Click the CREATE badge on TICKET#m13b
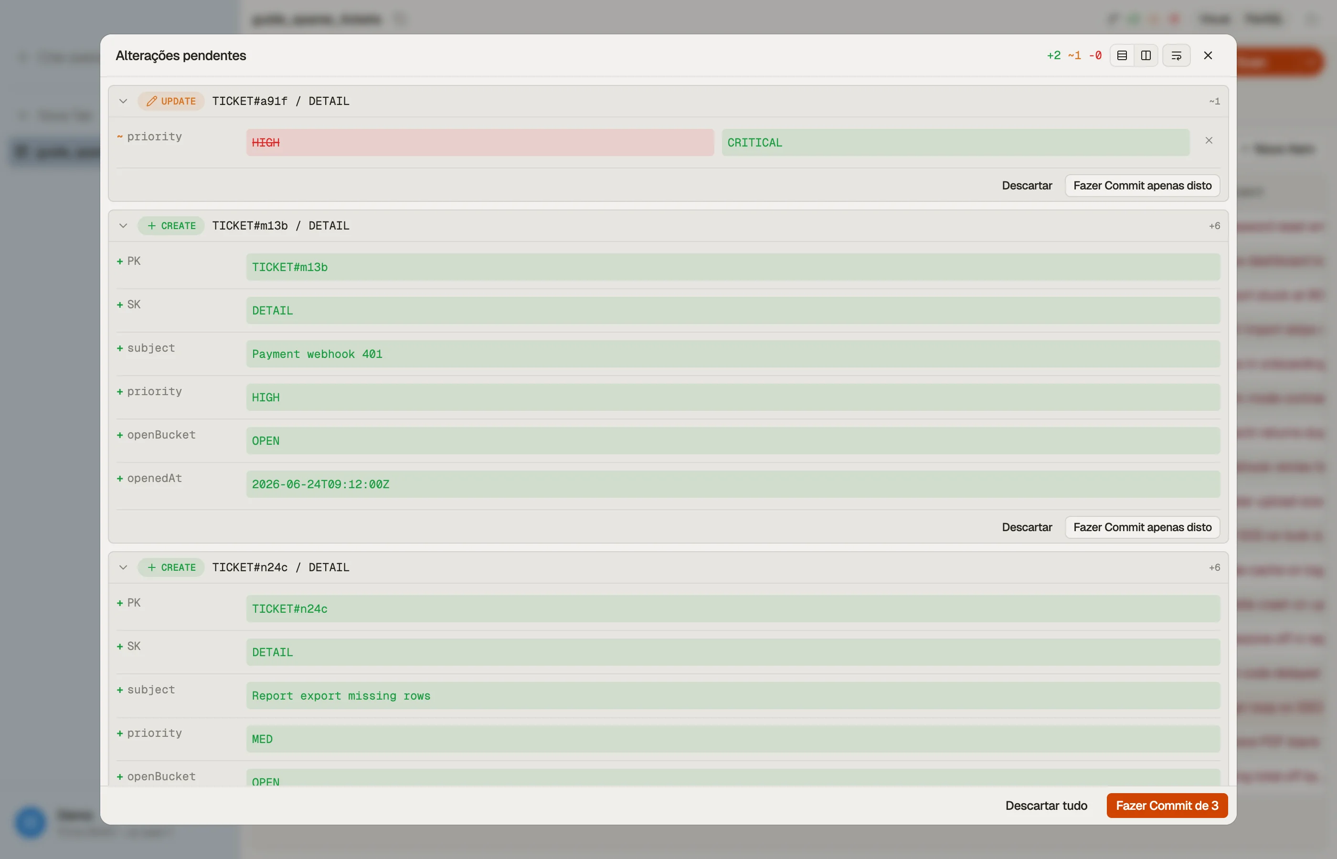Viewport: 1337px width, 859px height. click(x=171, y=225)
